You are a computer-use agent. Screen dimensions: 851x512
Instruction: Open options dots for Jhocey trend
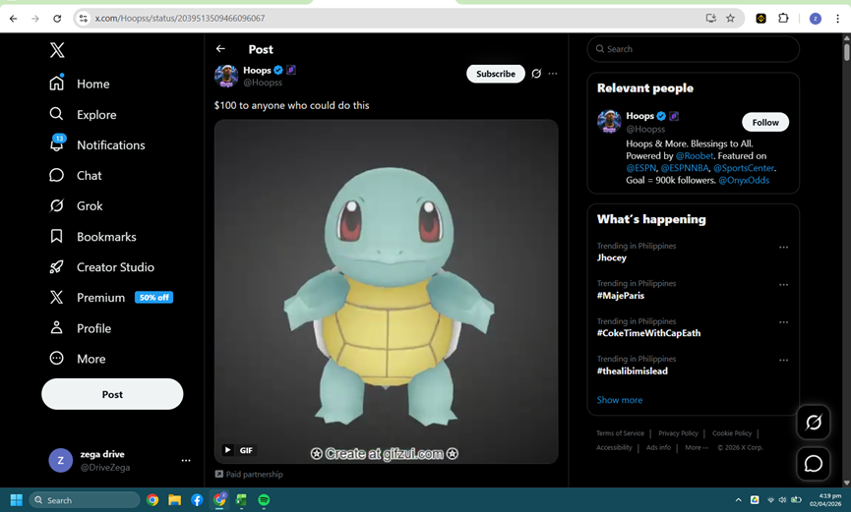click(783, 248)
